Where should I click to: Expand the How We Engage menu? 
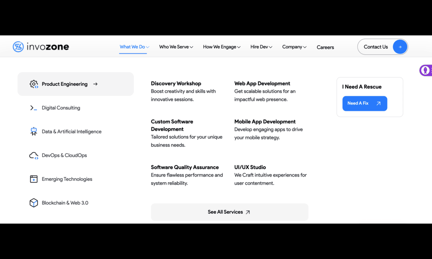[x=222, y=47]
